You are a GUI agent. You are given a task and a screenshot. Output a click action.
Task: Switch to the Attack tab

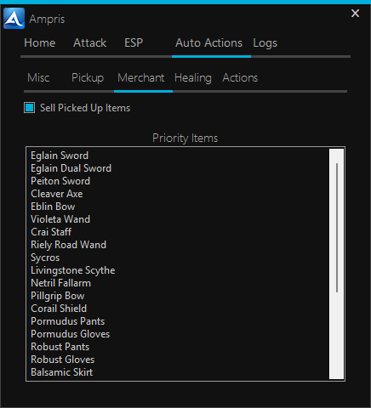[89, 43]
